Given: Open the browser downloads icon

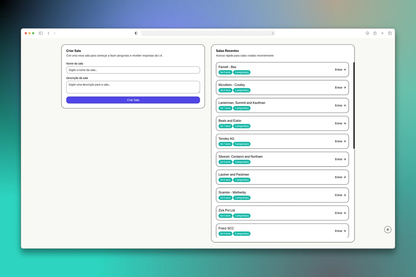Looking at the screenshot, I should (x=367, y=33).
